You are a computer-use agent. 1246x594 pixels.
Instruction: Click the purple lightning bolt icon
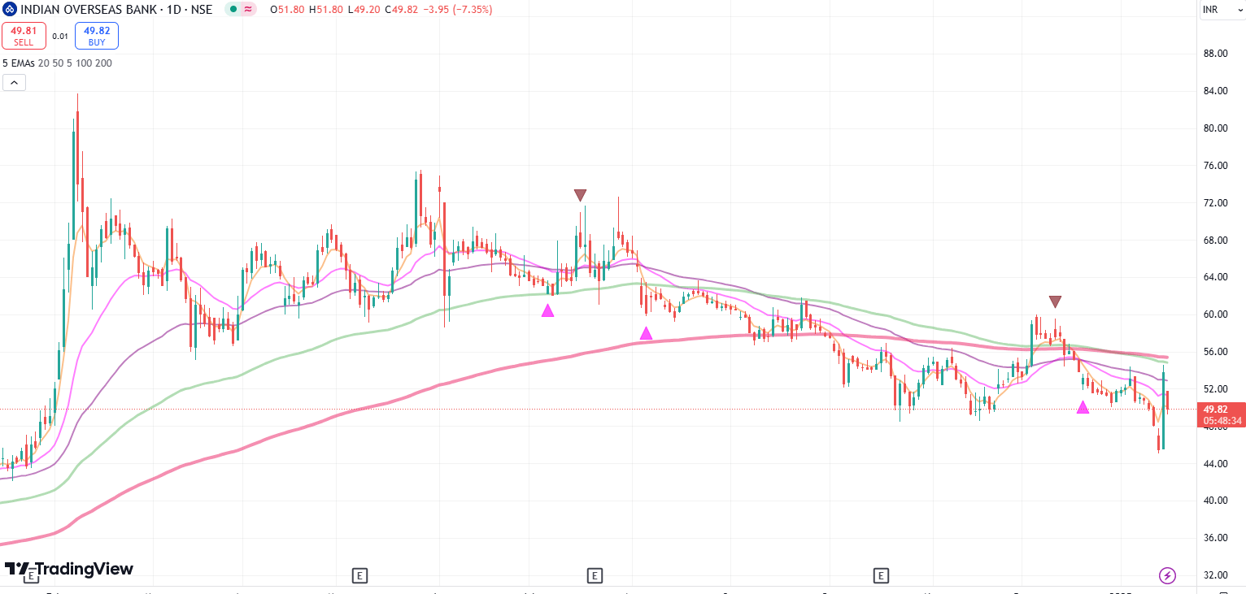coord(1167,576)
